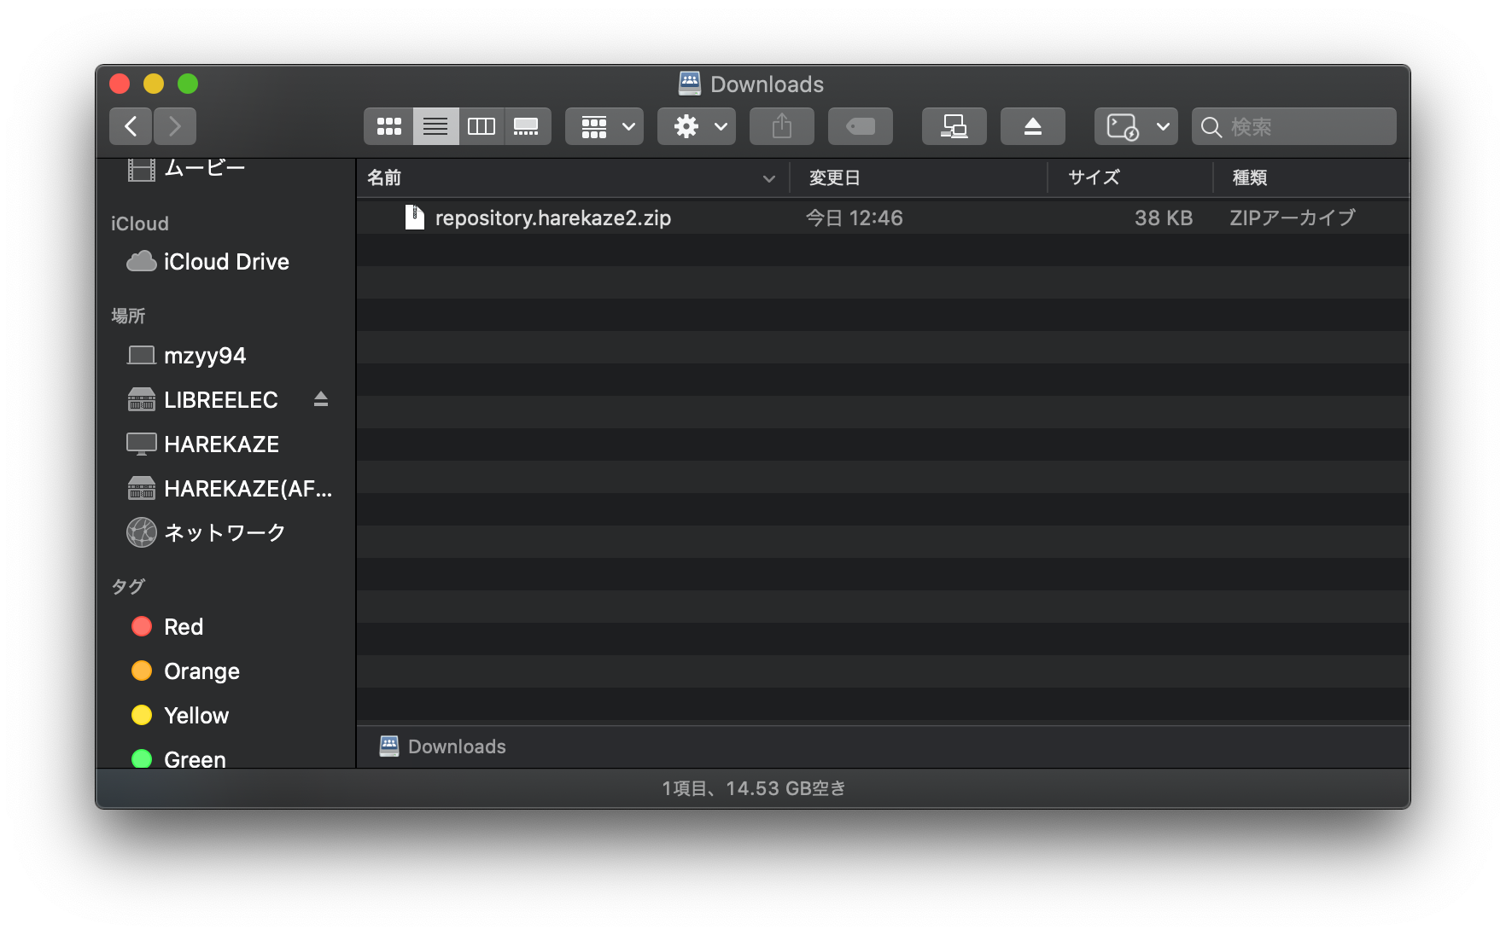Open ネットワーク in the sidebar
The width and height of the screenshot is (1506, 935).
(x=227, y=532)
